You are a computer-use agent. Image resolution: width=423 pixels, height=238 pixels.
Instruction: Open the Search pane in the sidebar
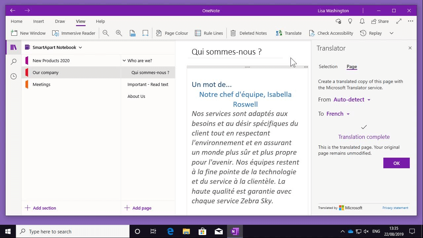pos(13,61)
